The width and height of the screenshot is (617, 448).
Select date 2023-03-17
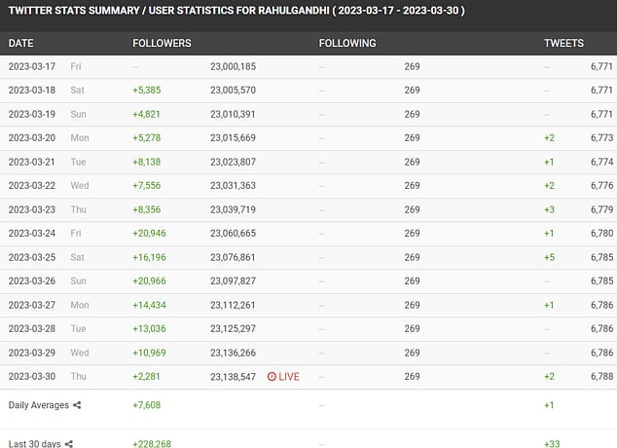click(x=32, y=66)
